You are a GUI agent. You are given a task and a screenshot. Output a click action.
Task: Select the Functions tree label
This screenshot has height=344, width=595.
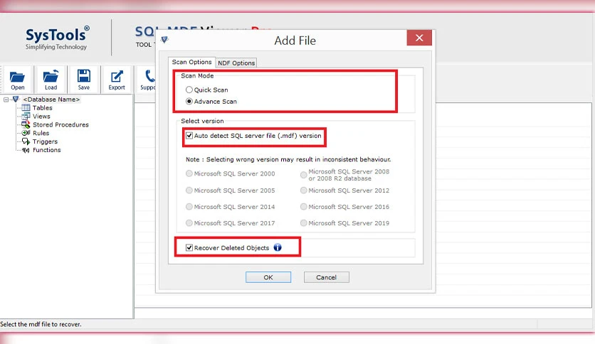tap(47, 150)
